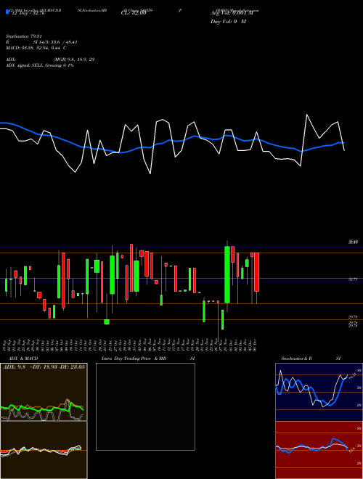The image size is (363, 479).
Task: Open the red RSI oscillator panel
Action: point(319,450)
